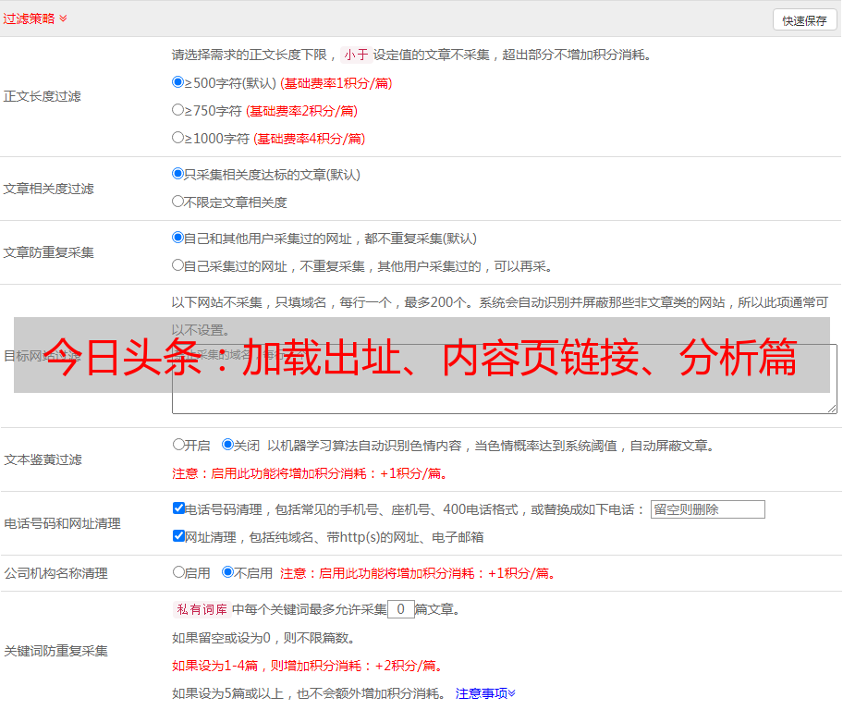Select ≥500字符 default length option
Image resolution: width=843 pixels, height=710 pixels.
(x=178, y=82)
